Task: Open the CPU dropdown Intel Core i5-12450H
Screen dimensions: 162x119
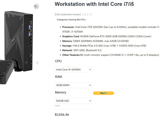Action: point(73,69)
